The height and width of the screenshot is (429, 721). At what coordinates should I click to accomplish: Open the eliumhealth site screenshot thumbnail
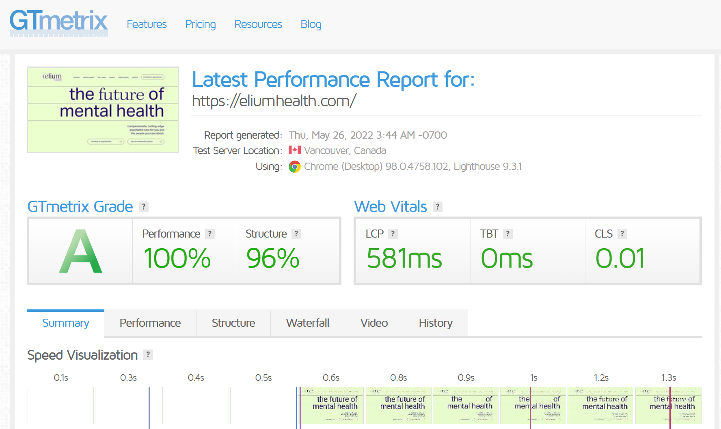click(x=103, y=110)
